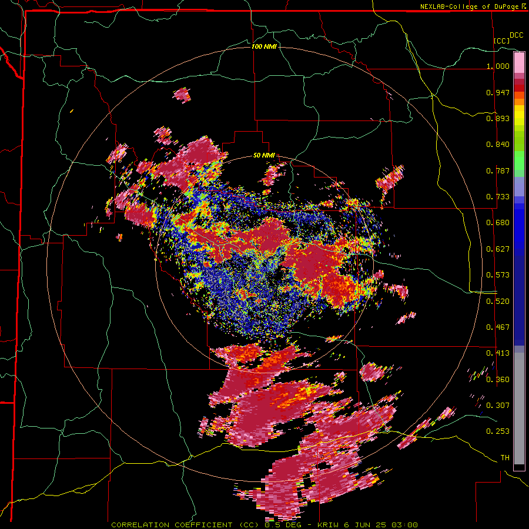Select the 0.467 color scale value
This screenshot has height=529, width=529.
pyautogui.click(x=498, y=327)
